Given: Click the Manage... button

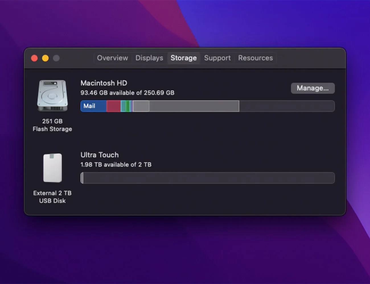Looking at the screenshot, I should pyautogui.click(x=313, y=88).
